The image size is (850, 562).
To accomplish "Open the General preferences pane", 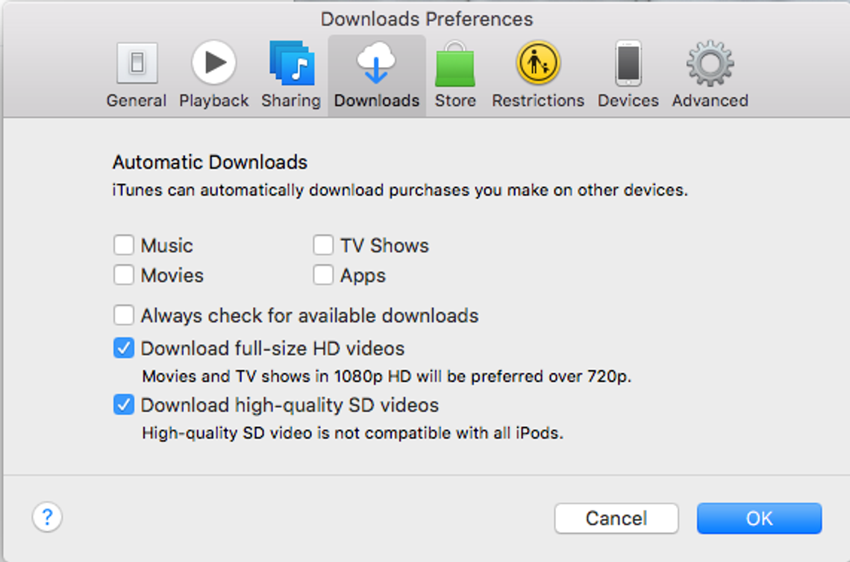I will click(x=137, y=74).
